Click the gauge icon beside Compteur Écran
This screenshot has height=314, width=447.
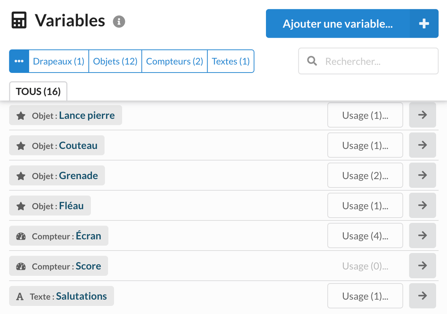point(20,235)
